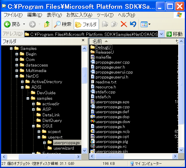Select the proppageuserui.cpp file name
186x168 pixels.
pos(114,72)
